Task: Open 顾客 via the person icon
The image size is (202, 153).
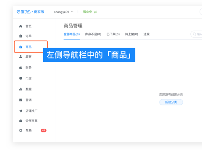Action: pos(21,57)
